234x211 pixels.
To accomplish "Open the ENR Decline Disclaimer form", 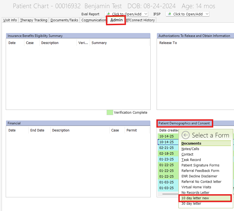I will [200, 176].
